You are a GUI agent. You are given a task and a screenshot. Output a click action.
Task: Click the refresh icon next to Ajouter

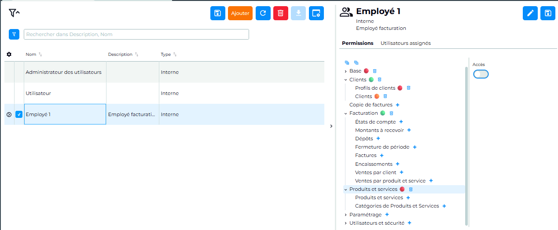[263, 13]
